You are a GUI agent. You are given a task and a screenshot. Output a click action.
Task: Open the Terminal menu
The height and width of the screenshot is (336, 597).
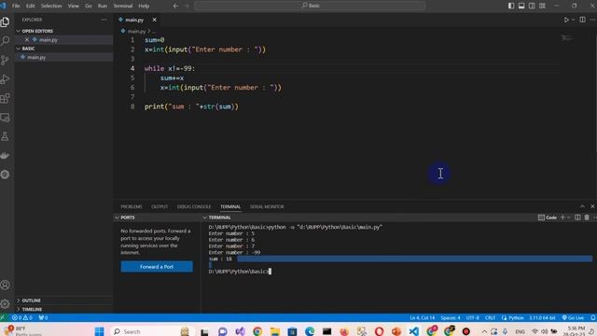coord(122,6)
